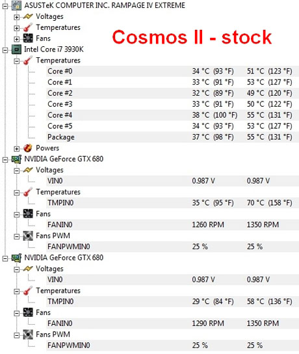
Task: Click the Intel Core i7 3930K chip icon
Action: pyautogui.click(x=16, y=49)
